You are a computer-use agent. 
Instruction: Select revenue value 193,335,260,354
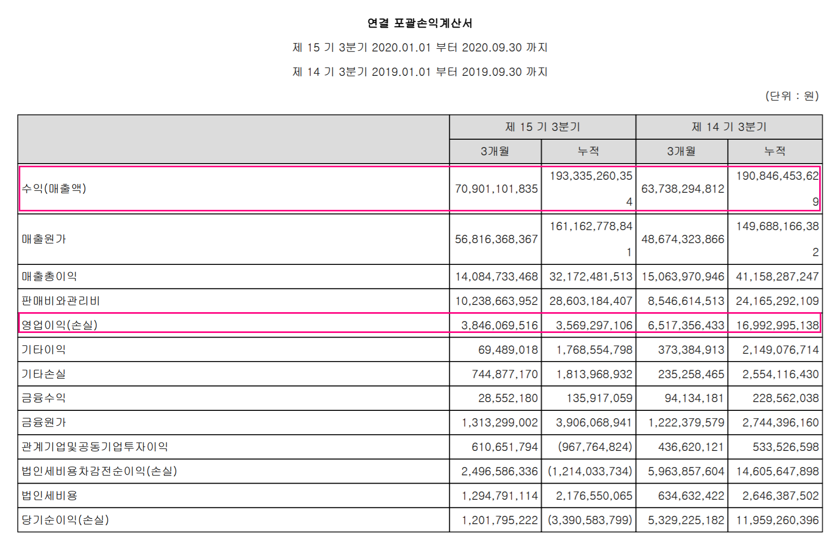coord(591,189)
